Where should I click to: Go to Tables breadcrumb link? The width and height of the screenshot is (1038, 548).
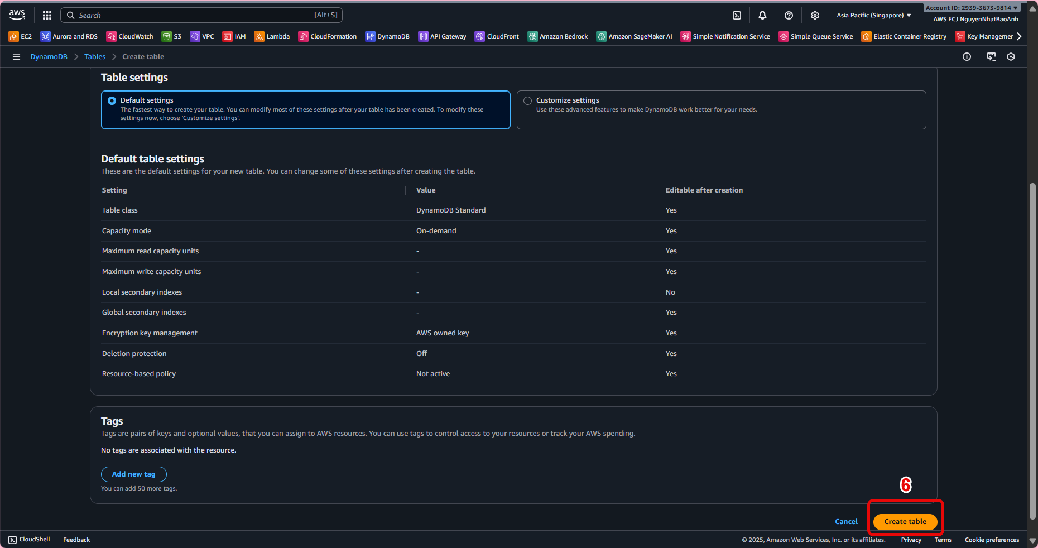pyautogui.click(x=95, y=57)
